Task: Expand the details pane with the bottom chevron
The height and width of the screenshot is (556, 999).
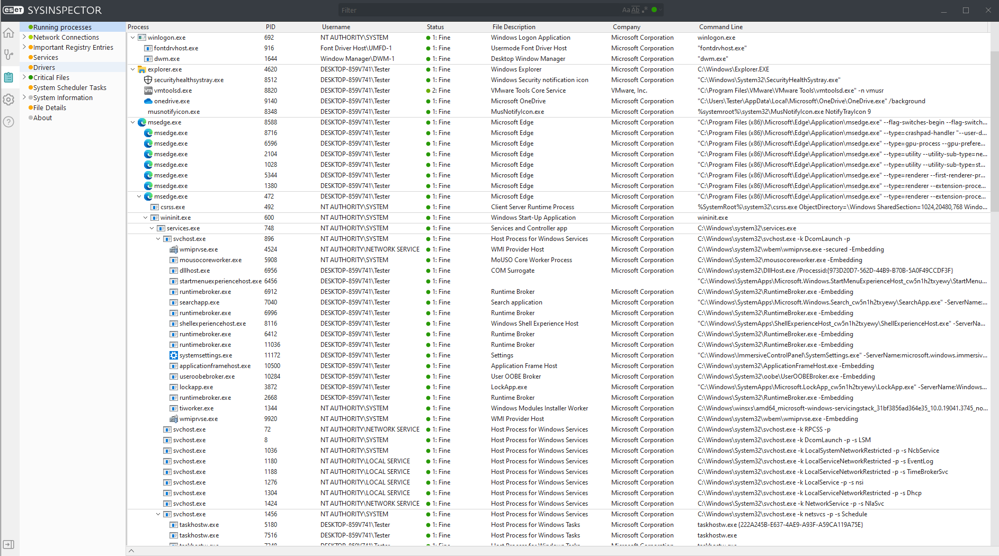Action: click(x=131, y=551)
